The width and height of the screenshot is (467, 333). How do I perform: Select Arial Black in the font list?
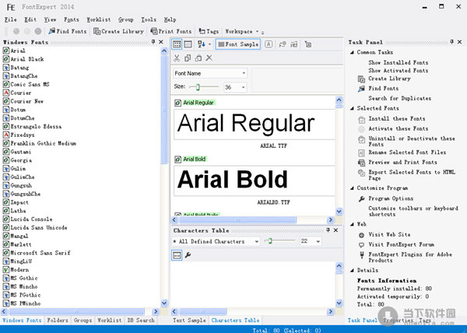click(x=27, y=59)
